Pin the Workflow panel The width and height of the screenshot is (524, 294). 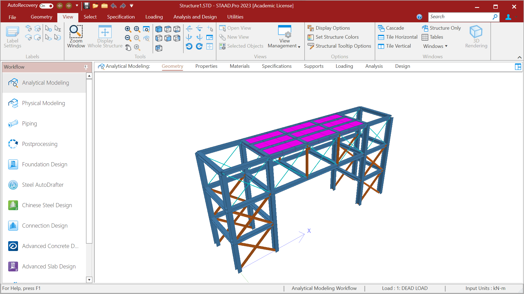coord(86,67)
